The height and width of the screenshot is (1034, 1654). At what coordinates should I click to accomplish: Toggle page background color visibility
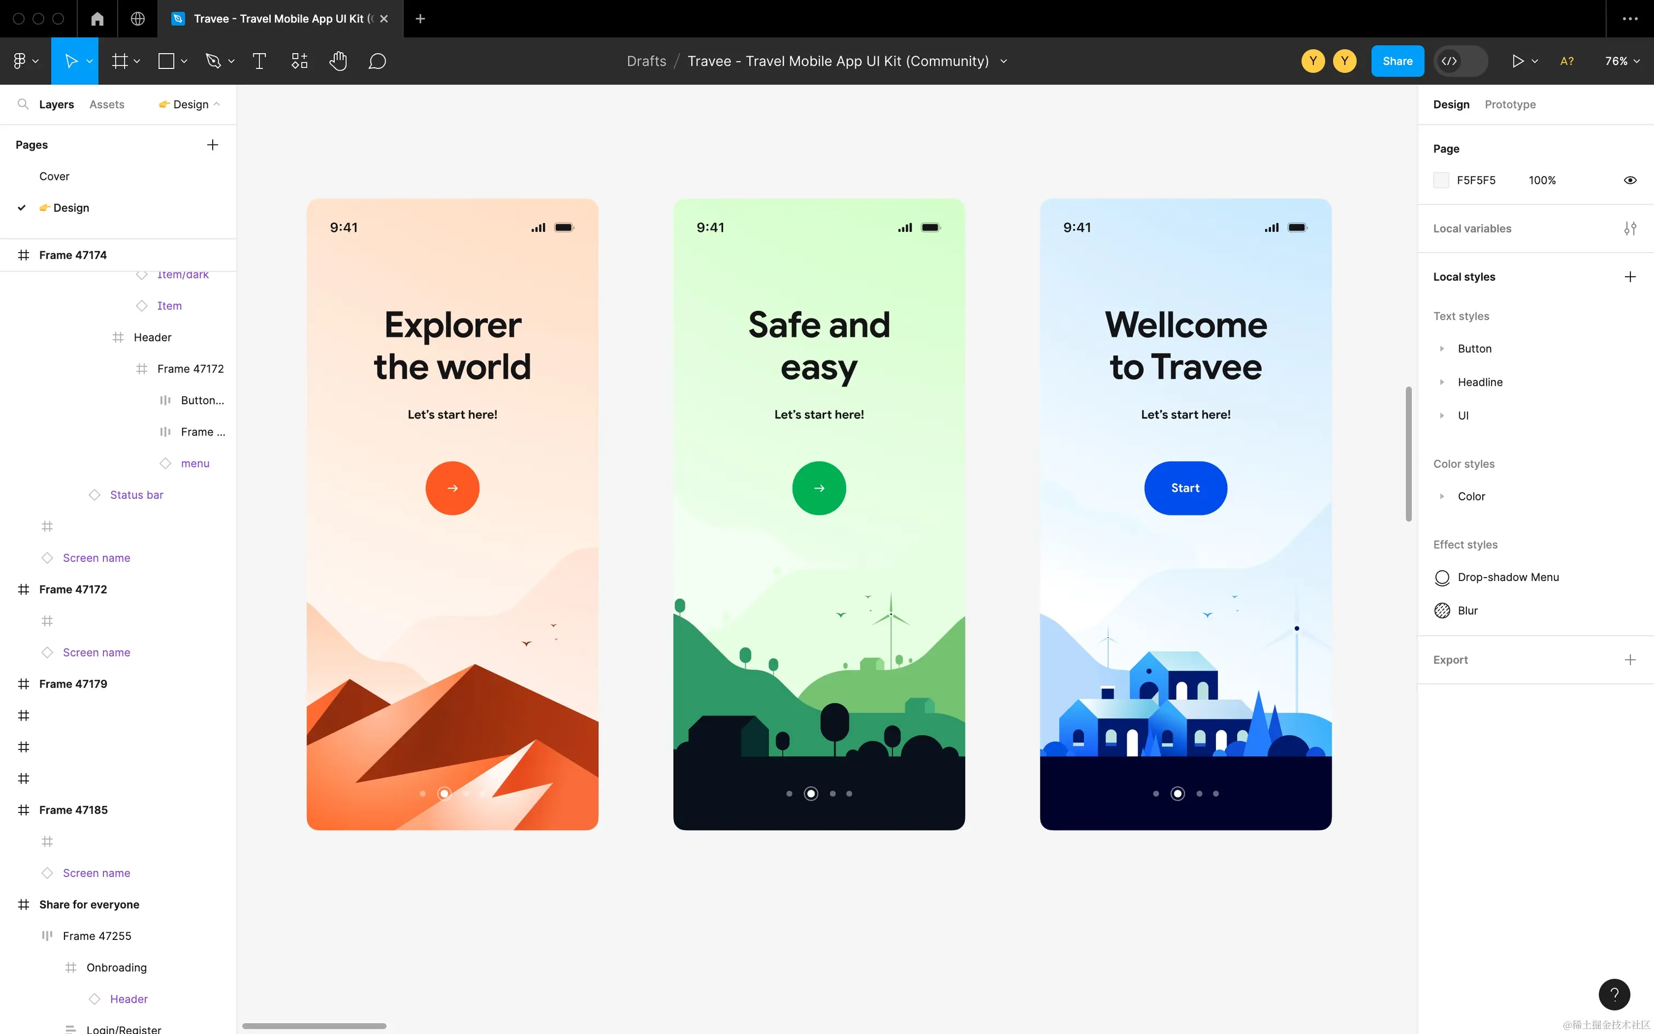point(1629,181)
